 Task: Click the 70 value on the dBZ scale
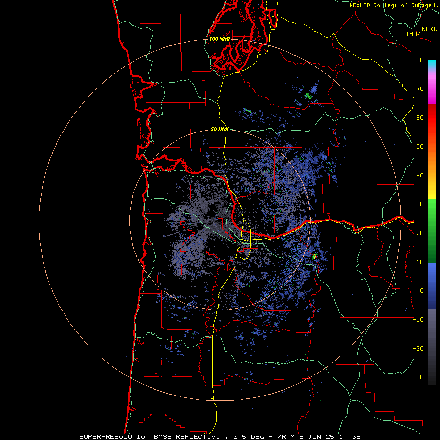pos(420,88)
